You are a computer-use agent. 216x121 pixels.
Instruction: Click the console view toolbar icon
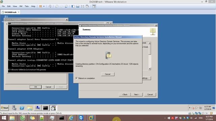pyautogui.click(x=94, y=6)
